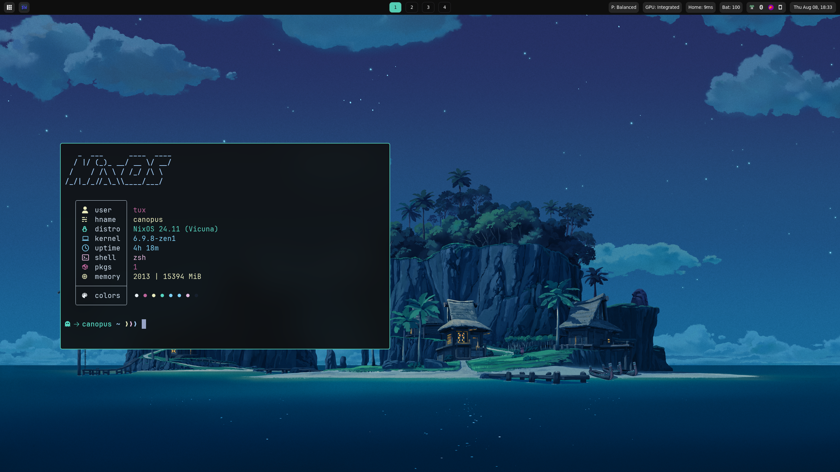Image resolution: width=840 pixels, height=472 pixels.
Task: Toggle the GPU: Integrated mode indicator
Action: [x=662, y=7]
